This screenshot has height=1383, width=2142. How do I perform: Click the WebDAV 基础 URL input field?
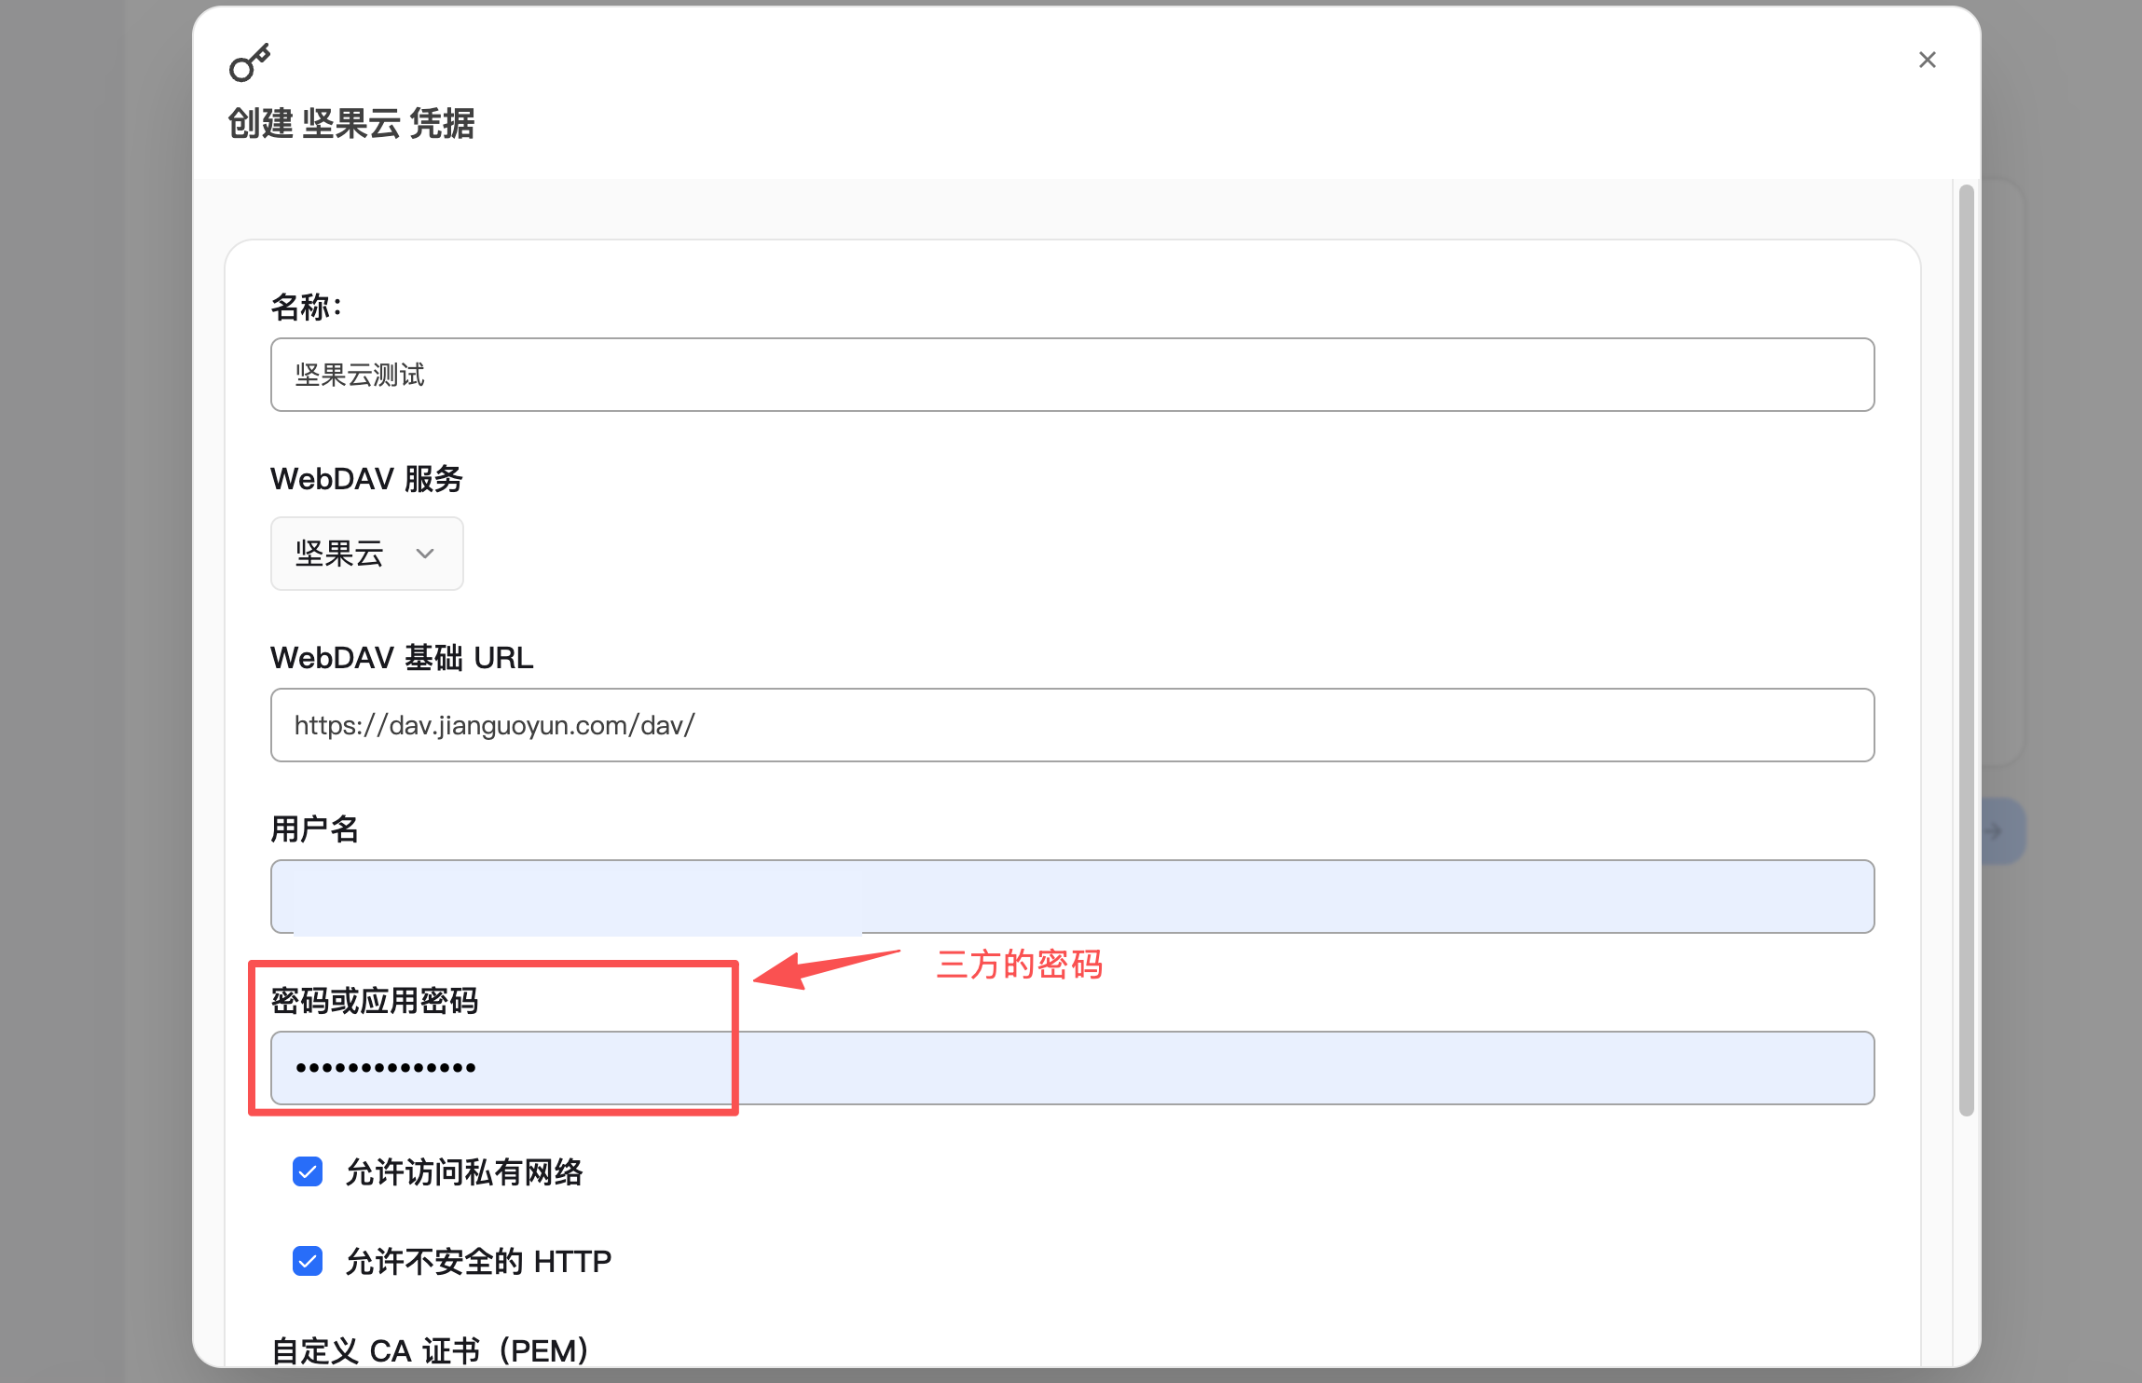pyautogui.click(x=1072, y=725)
